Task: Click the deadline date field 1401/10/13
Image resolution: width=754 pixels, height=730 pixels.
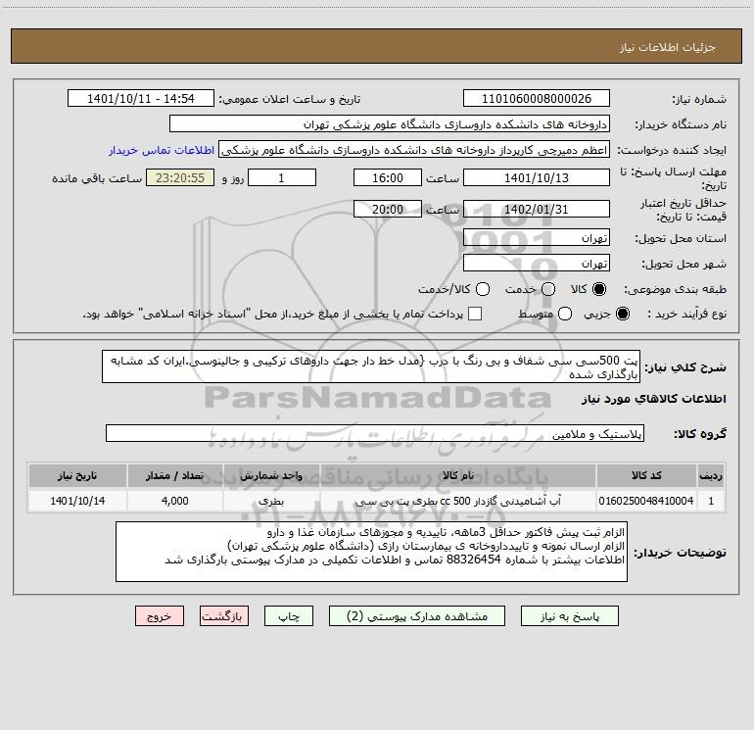Action: [x=537, y=177]
